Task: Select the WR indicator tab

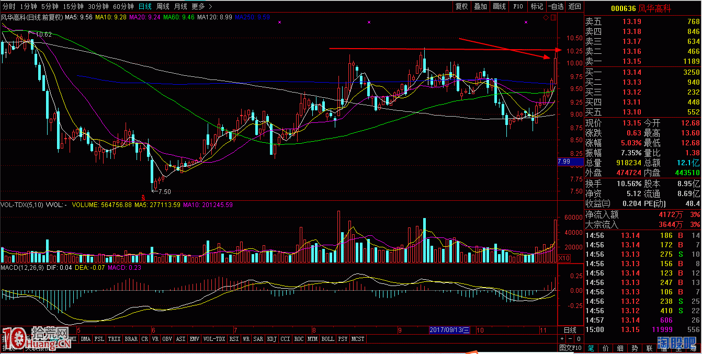Action: [x=246, y=339]
